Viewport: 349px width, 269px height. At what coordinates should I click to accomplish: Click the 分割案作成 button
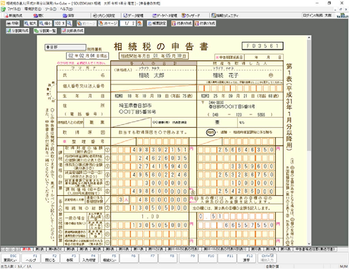(17, 31)
